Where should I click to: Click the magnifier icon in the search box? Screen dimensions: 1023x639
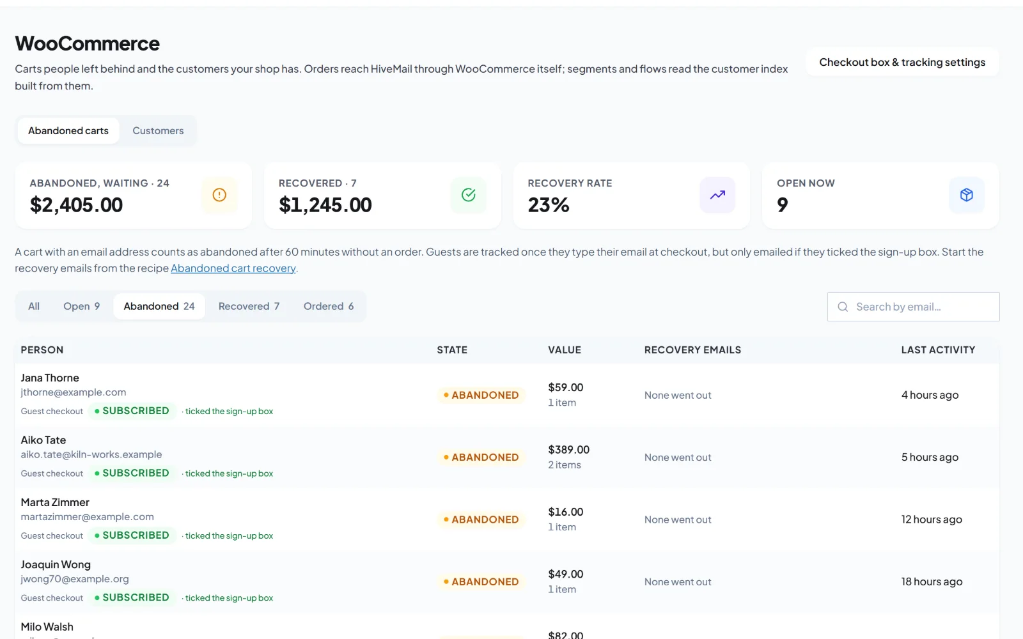click(x=843, y=307)
